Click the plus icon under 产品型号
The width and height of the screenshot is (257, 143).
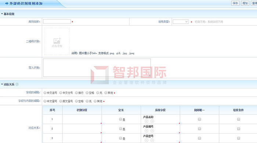(146, 140)
